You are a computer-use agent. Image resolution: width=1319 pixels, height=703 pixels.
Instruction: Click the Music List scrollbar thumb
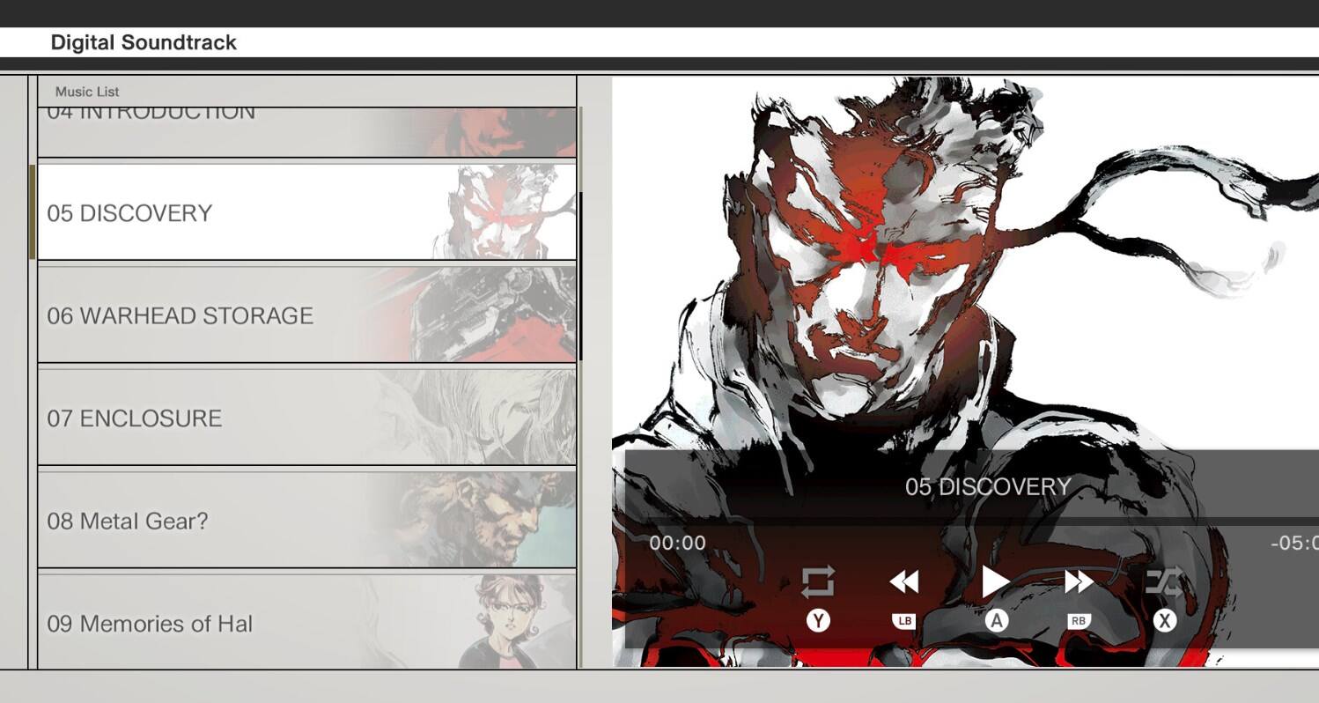580,276
